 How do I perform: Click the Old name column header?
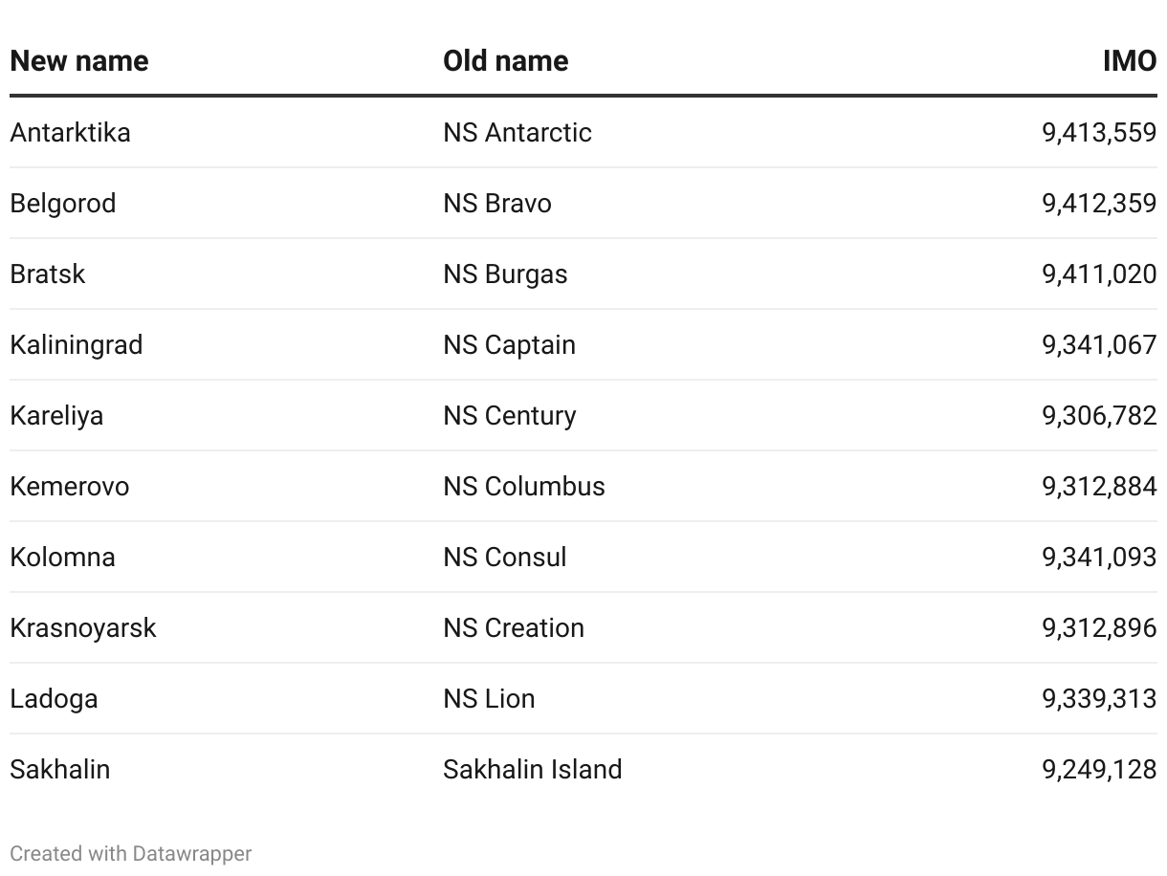[x=505, y=61]
